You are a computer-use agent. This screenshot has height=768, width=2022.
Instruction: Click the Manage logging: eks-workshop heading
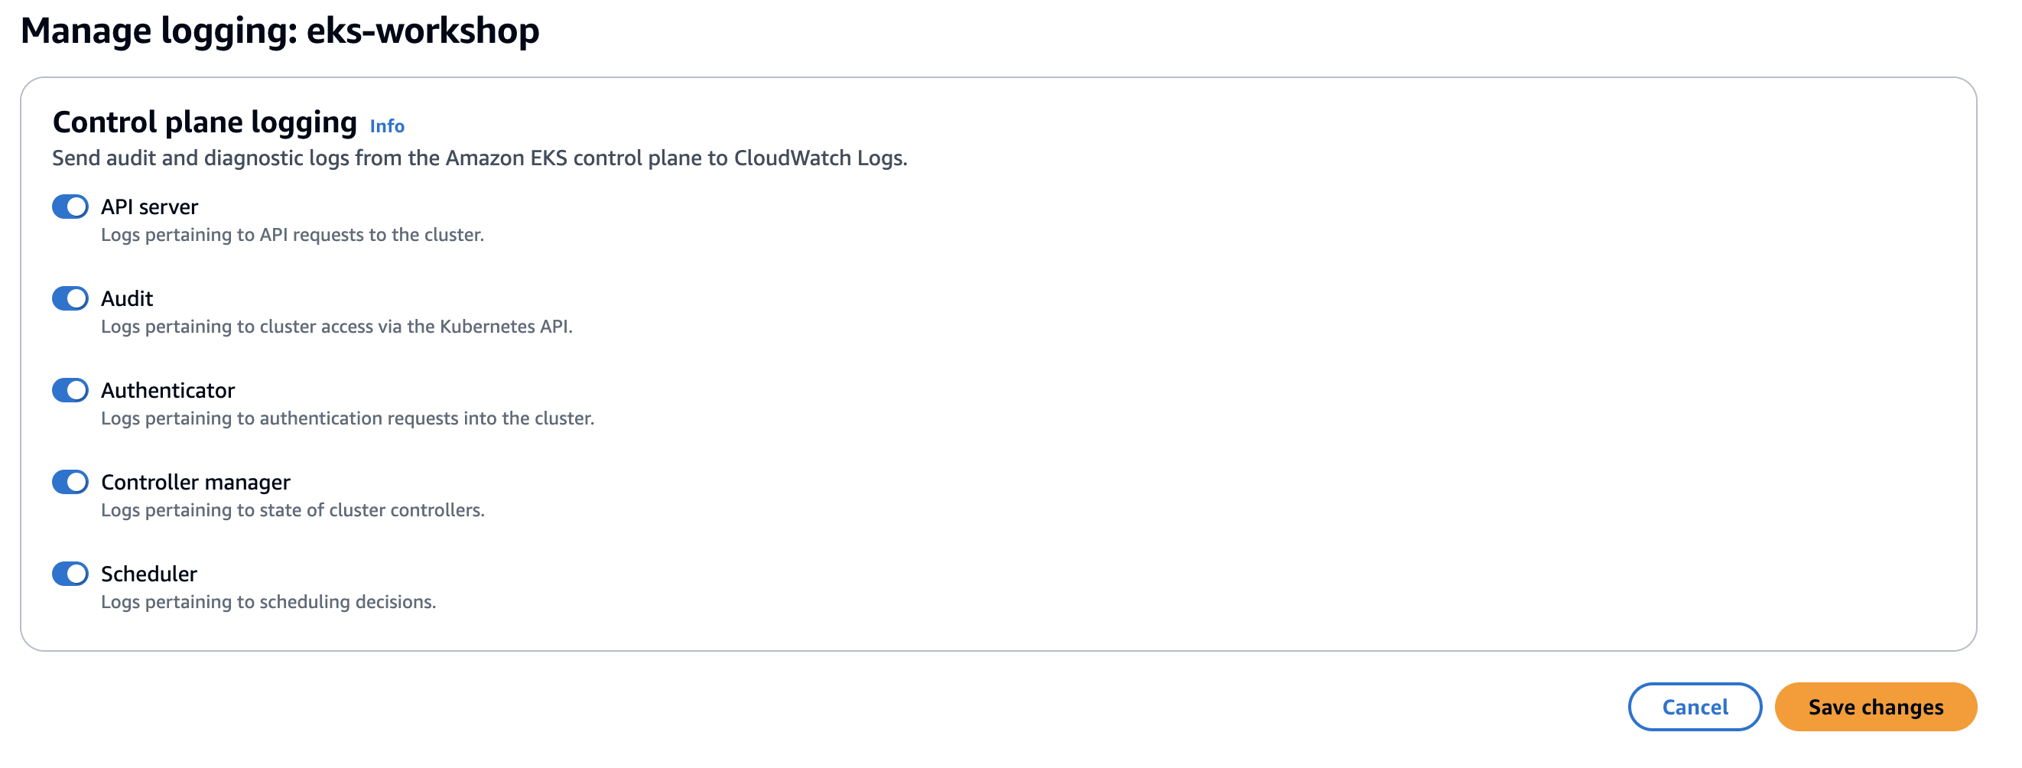pos(281,31)
